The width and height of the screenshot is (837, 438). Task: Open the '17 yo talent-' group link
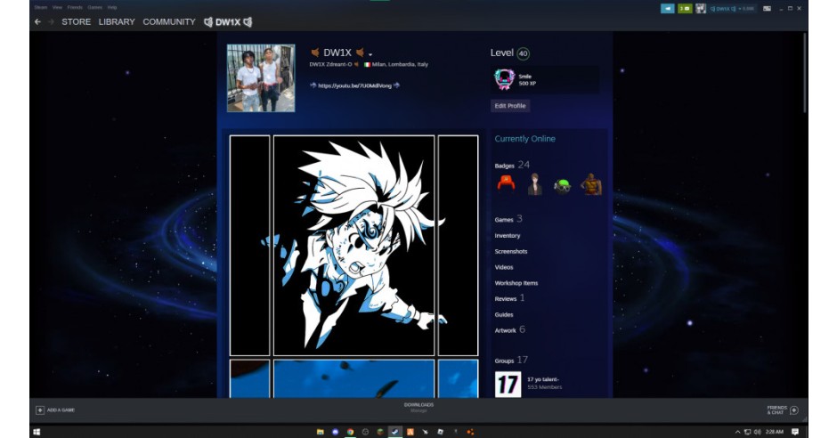543,379
